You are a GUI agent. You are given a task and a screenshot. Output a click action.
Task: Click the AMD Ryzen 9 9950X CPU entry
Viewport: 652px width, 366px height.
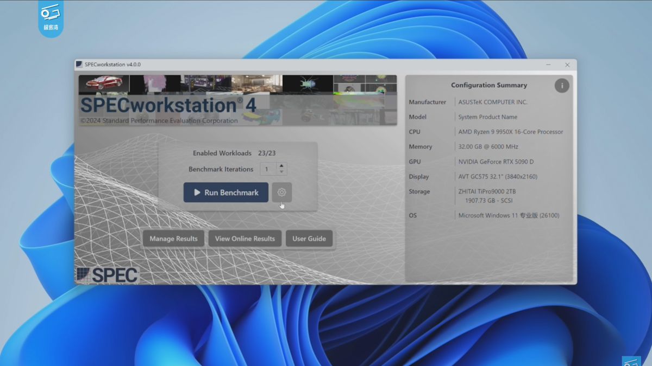[x=511, y=132]
